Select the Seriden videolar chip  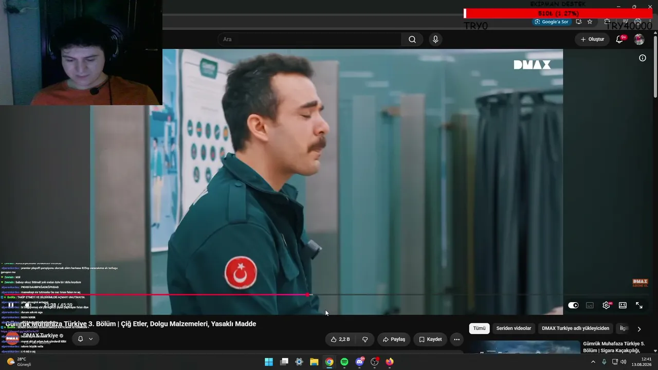pyautogui.click(x=514, y=328)
